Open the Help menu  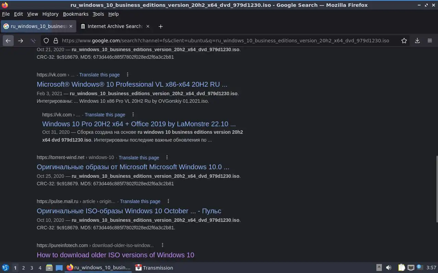(114, 14)
